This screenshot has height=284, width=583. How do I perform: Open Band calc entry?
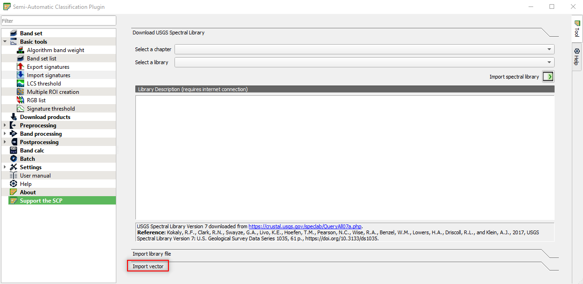[x=32, y=151]
